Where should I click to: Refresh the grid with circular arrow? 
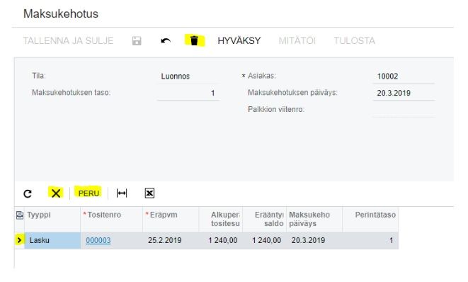tap(28, 193)
